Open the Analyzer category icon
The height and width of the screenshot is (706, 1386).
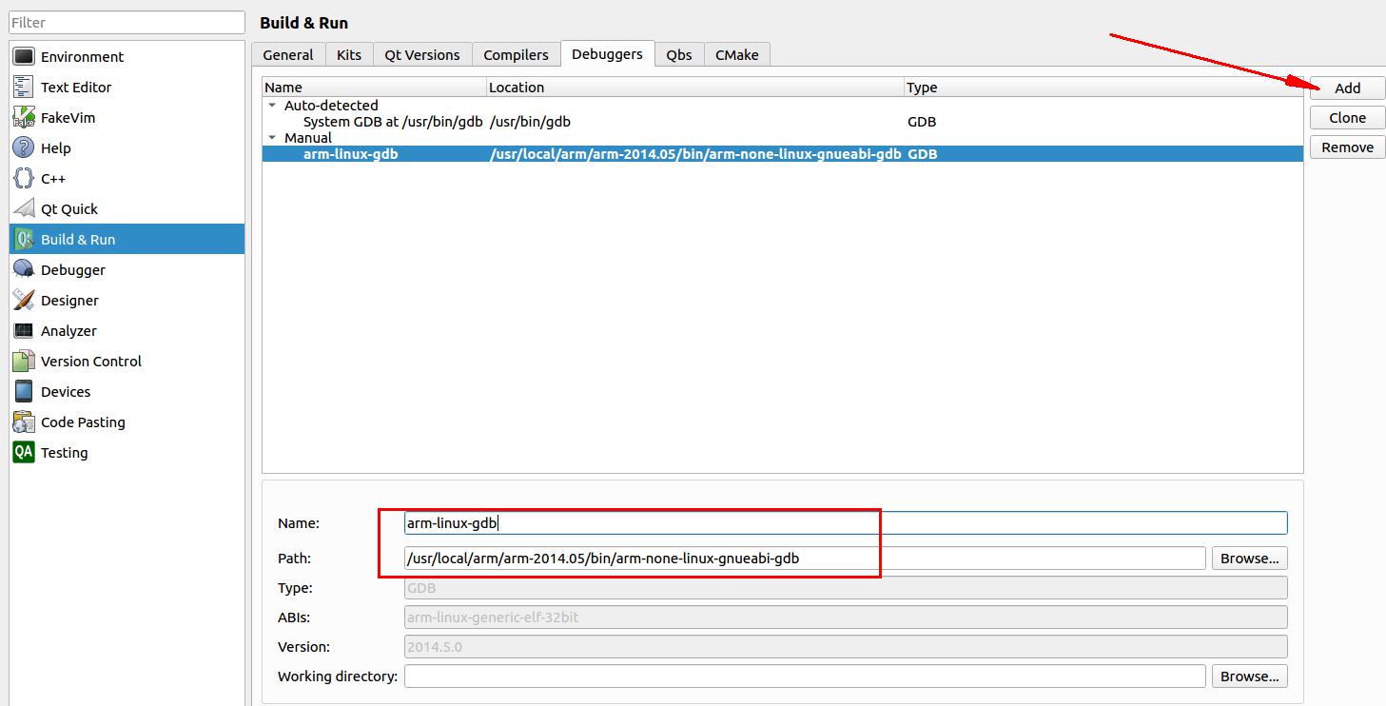coord(24,331)
